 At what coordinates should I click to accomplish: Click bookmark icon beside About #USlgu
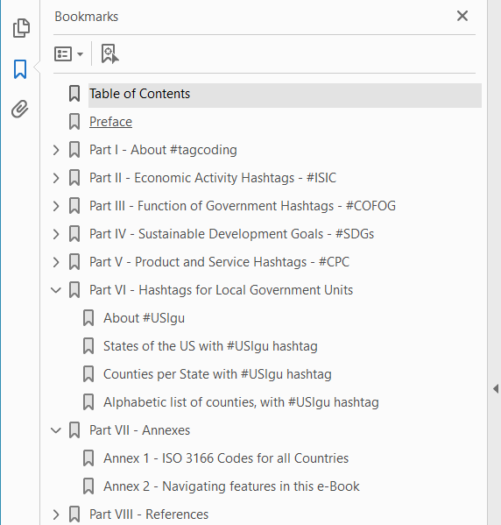point(88,318)
